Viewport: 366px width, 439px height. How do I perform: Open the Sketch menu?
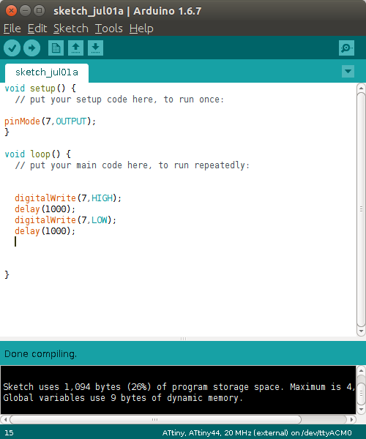71,29
